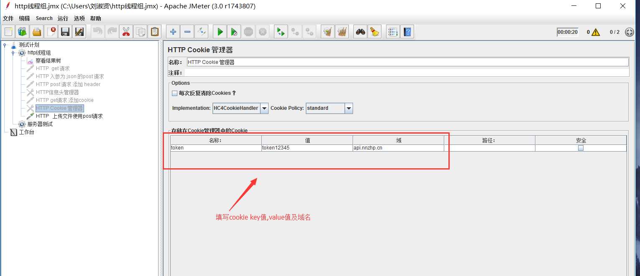Open the 运行 menu
640x276 pixels.
coord(63,18)
